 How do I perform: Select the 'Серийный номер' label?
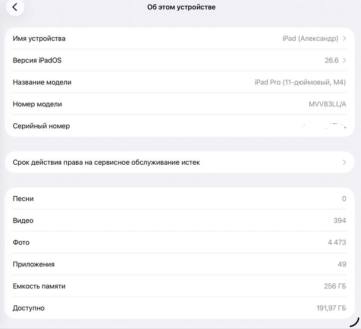(41, 126)
